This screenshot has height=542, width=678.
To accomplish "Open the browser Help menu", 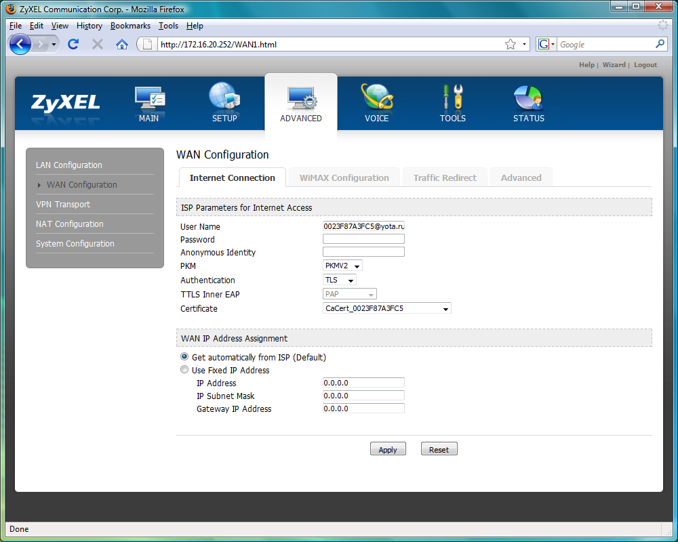I will (x=195, y=26).
